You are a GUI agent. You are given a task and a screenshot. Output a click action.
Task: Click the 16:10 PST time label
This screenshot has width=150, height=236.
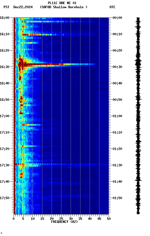point(5,34)
